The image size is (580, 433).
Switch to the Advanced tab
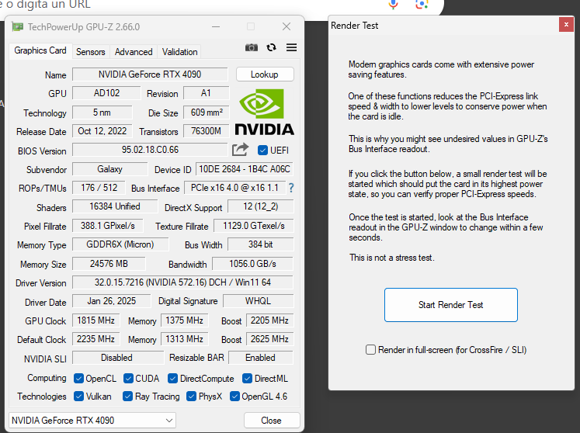click(x=134, y=52)
